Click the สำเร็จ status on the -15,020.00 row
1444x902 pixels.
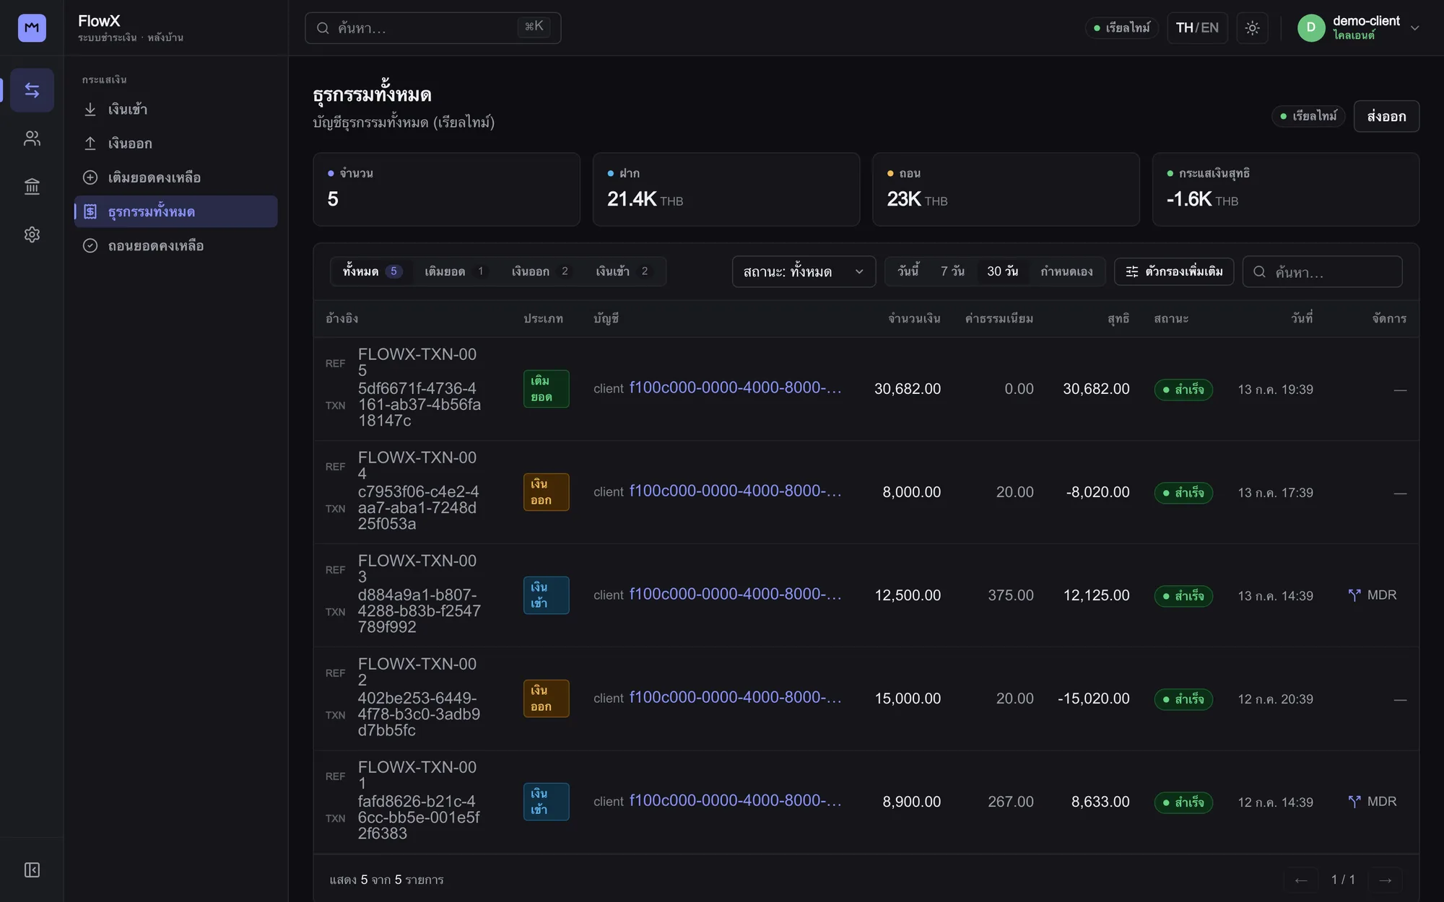[x=1183, y=699]
